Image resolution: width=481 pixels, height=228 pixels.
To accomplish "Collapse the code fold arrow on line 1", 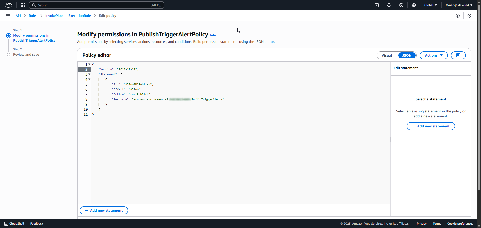I will click(89, 64).
